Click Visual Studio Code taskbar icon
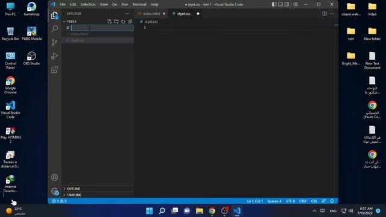 [237, 211]
